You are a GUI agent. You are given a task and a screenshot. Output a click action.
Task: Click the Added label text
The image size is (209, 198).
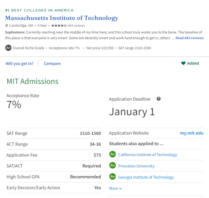(x=193, y=63)
